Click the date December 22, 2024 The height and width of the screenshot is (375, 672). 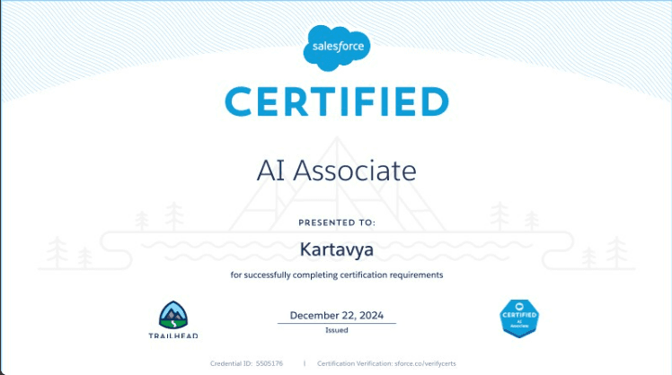[x=336, y=316]
